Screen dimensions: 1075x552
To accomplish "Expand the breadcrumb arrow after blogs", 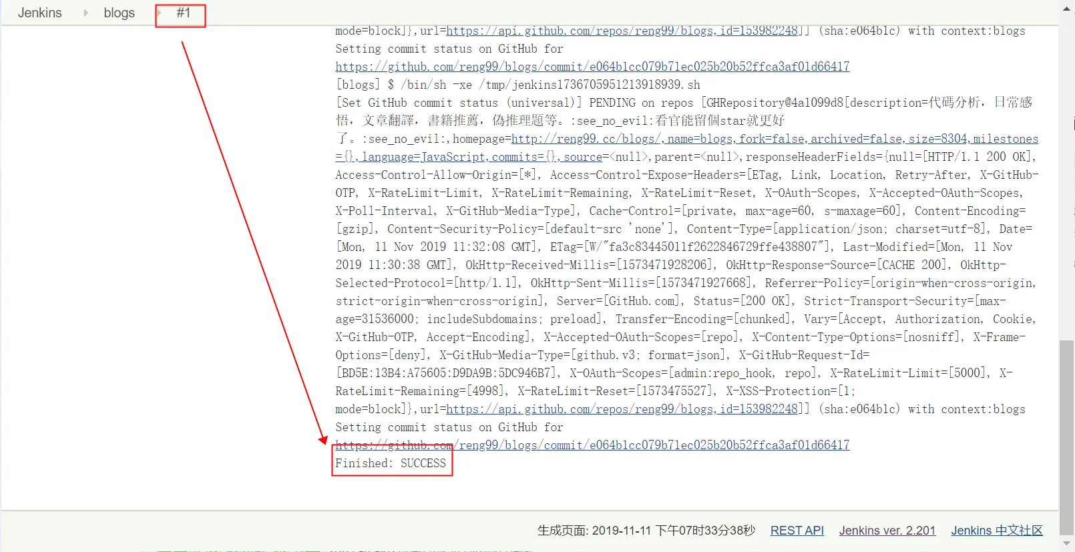I will [159, 13].
